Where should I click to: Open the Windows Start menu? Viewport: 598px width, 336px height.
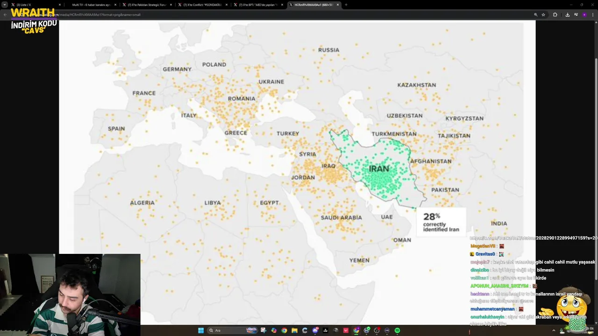[x=201, y=330]
